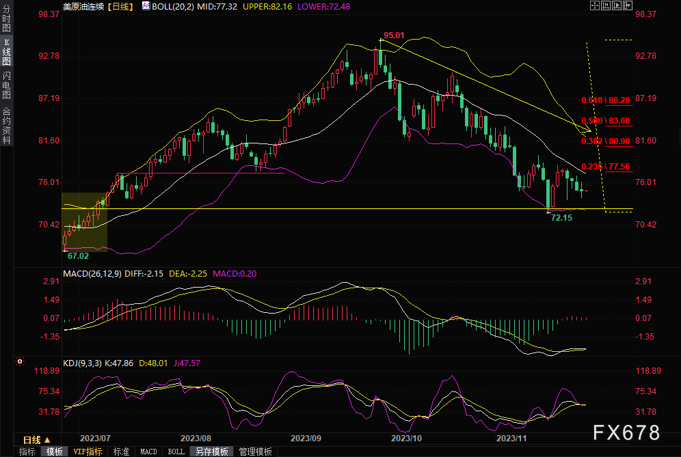Screen dimensions: 681x457
Task: Select the 模板 bottom tab
Action: pos(54,452)
